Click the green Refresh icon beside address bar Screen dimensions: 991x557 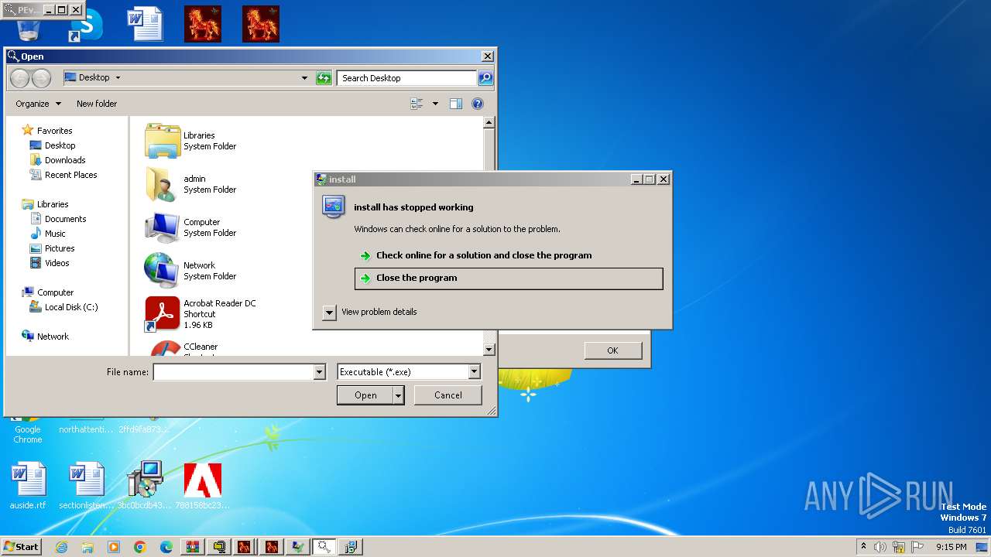point(324,77)
